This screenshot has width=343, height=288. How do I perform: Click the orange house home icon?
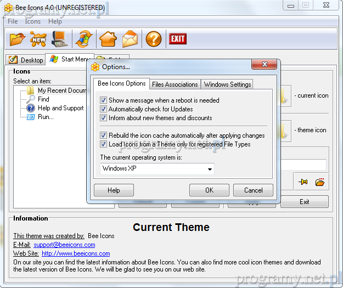click(108, 39)
